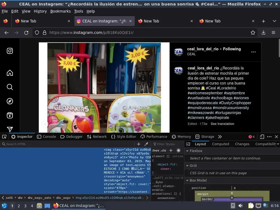Switch to workspace 2 in taskbar
This screenshot has height=210, width=280.
[19, 206]
